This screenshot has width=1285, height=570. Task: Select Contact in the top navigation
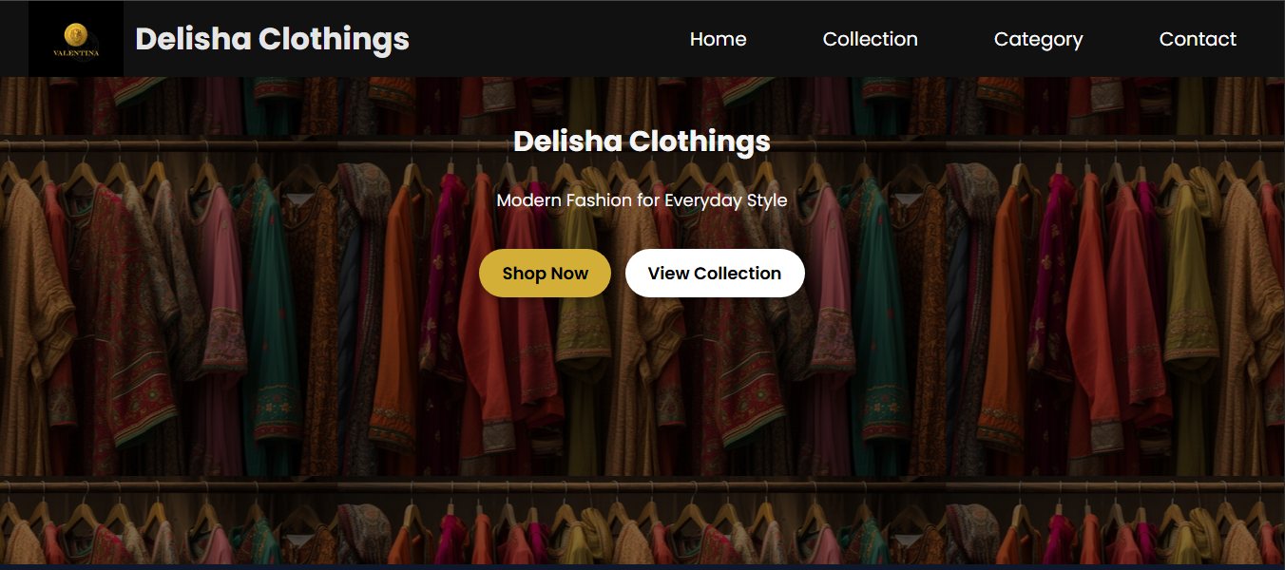1198,39
